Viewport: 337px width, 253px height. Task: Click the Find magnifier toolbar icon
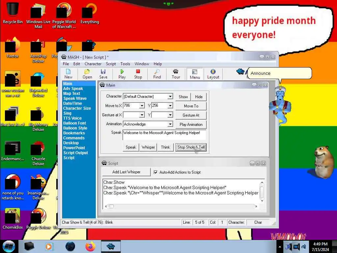point(157,74)
